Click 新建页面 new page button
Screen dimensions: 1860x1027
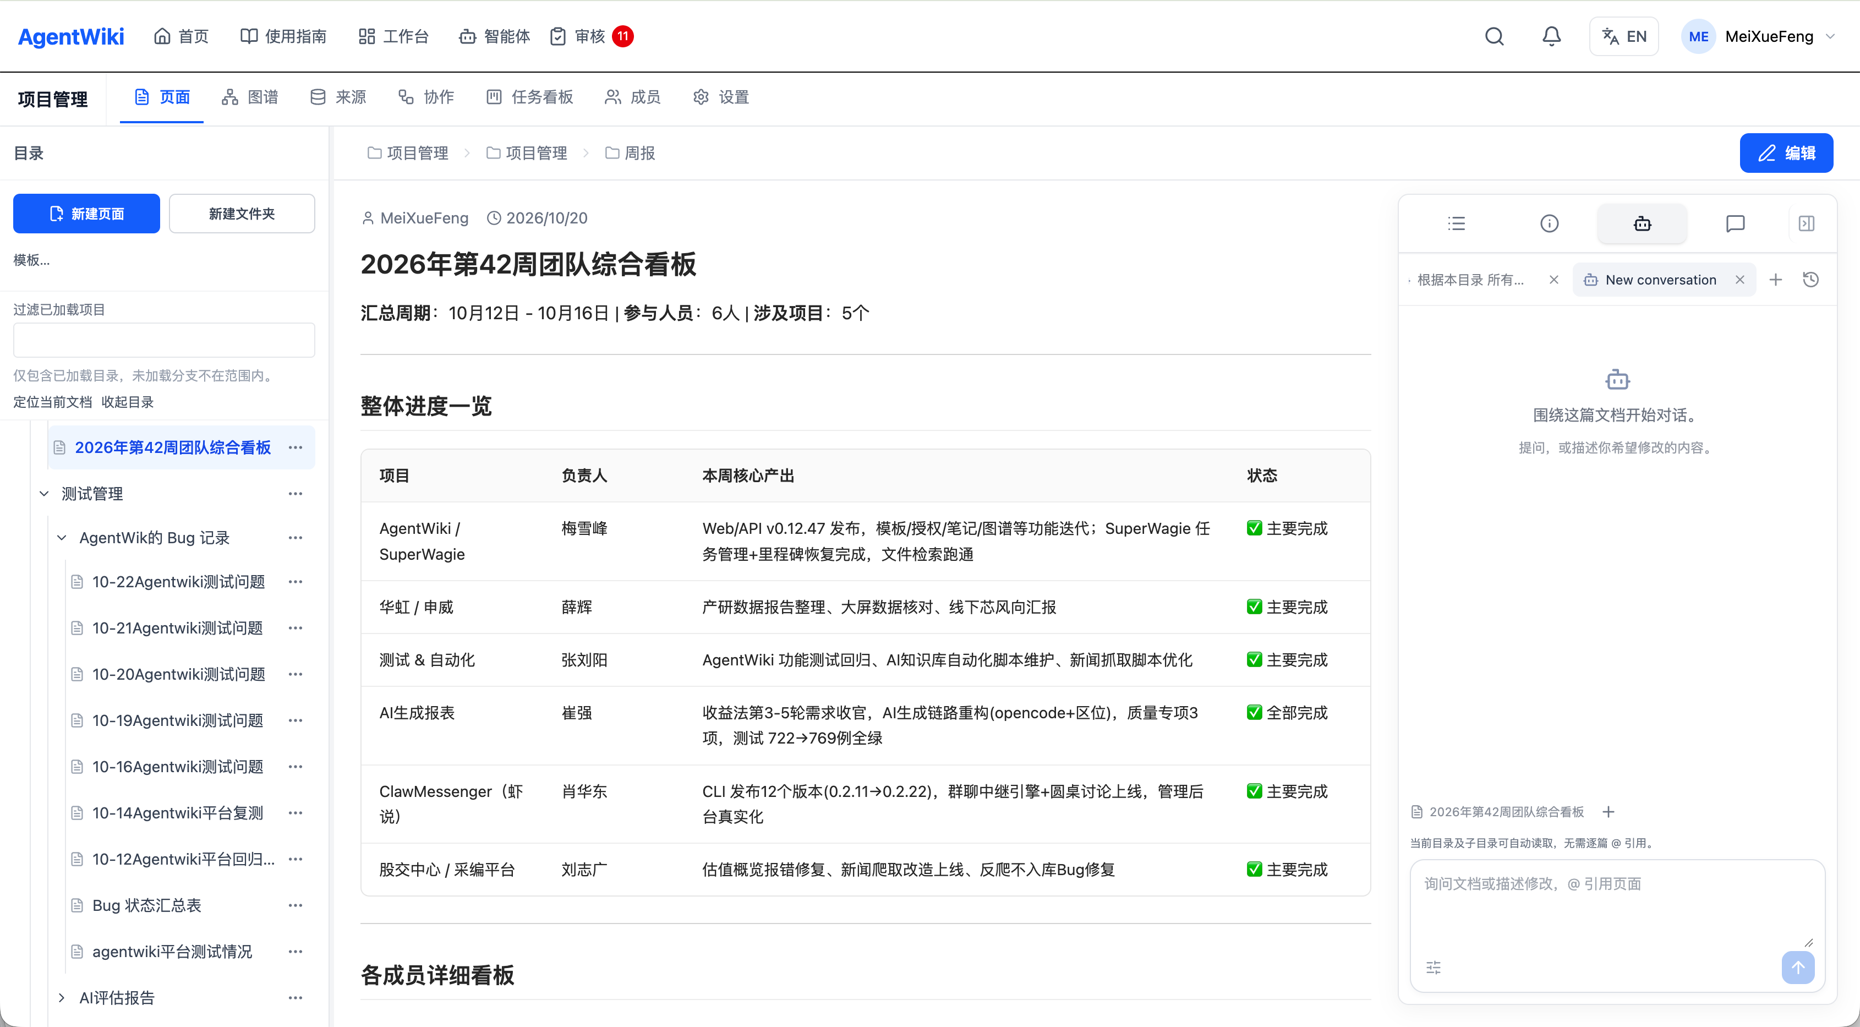click(x=86, y=214)
